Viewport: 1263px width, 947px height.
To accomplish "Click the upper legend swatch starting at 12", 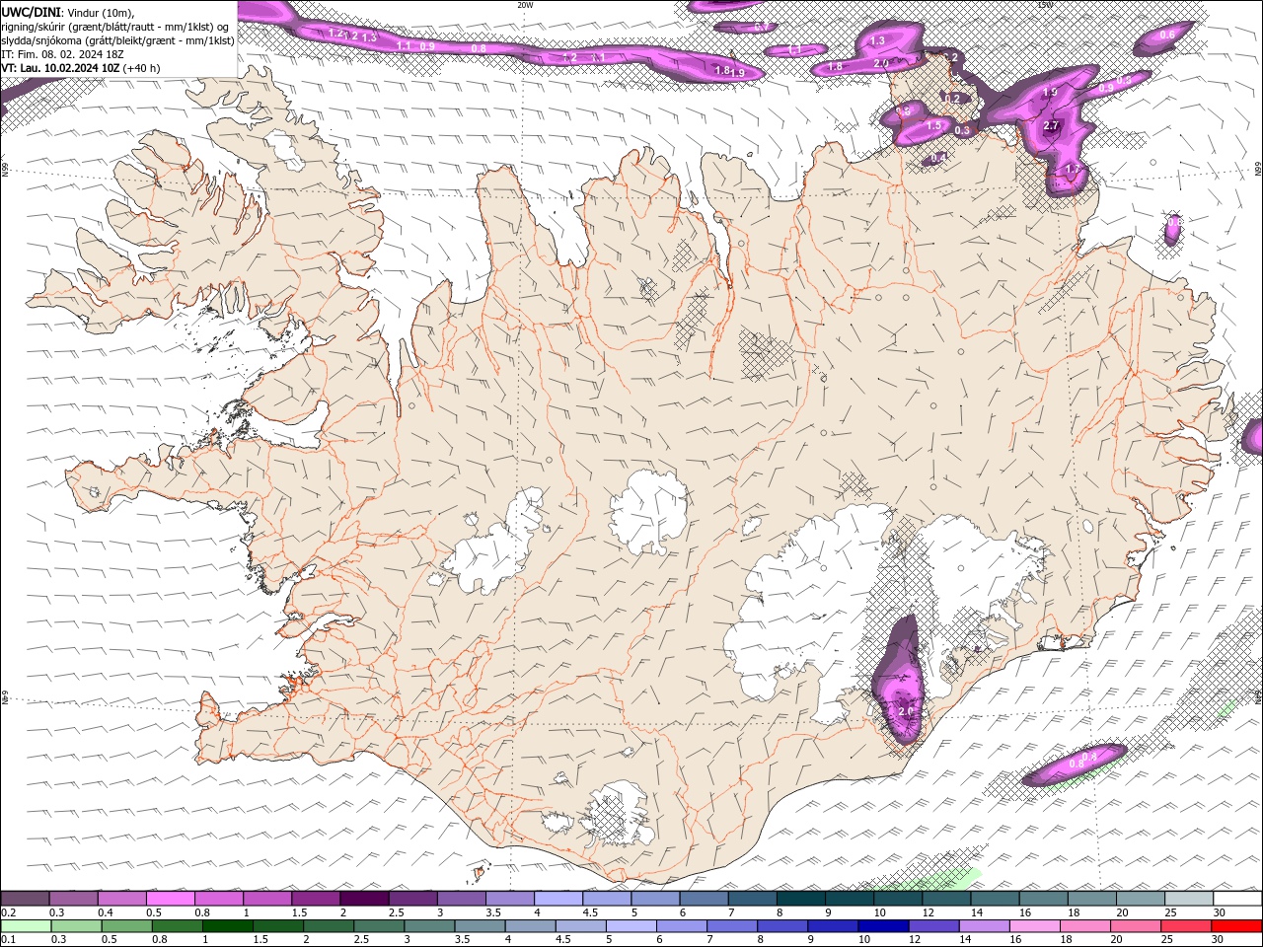I will pos(946,899).
